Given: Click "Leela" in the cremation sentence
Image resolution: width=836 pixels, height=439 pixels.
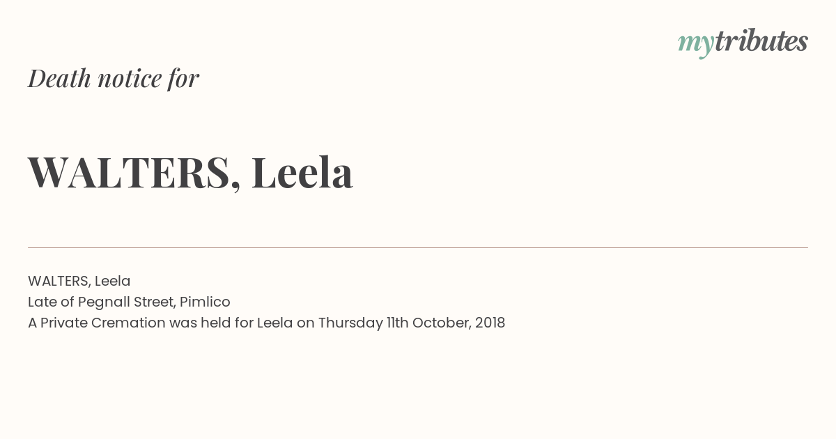Looking at the screenshot, I should [x=274, y=323].
